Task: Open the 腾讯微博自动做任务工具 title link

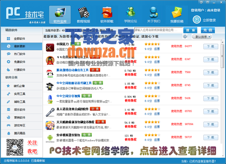Action: point(72,70)
